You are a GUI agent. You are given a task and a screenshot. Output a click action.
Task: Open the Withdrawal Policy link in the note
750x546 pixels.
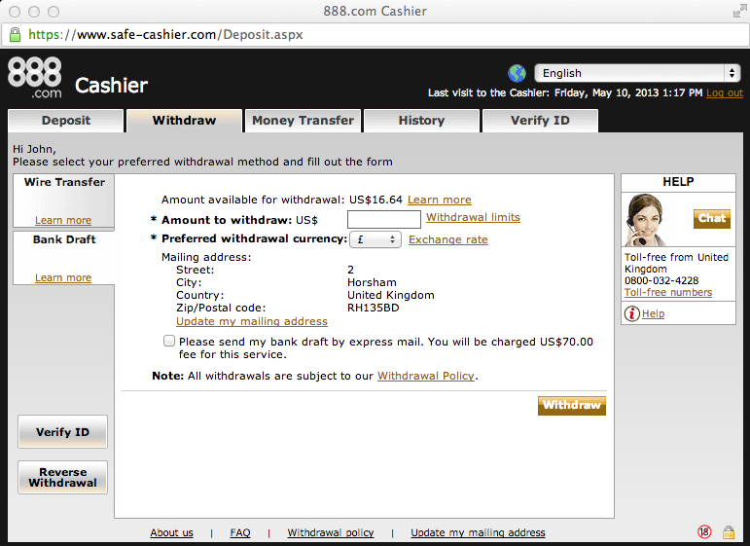coord(426,376)
